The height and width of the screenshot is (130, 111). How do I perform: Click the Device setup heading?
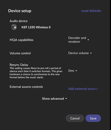click(20, 11)
